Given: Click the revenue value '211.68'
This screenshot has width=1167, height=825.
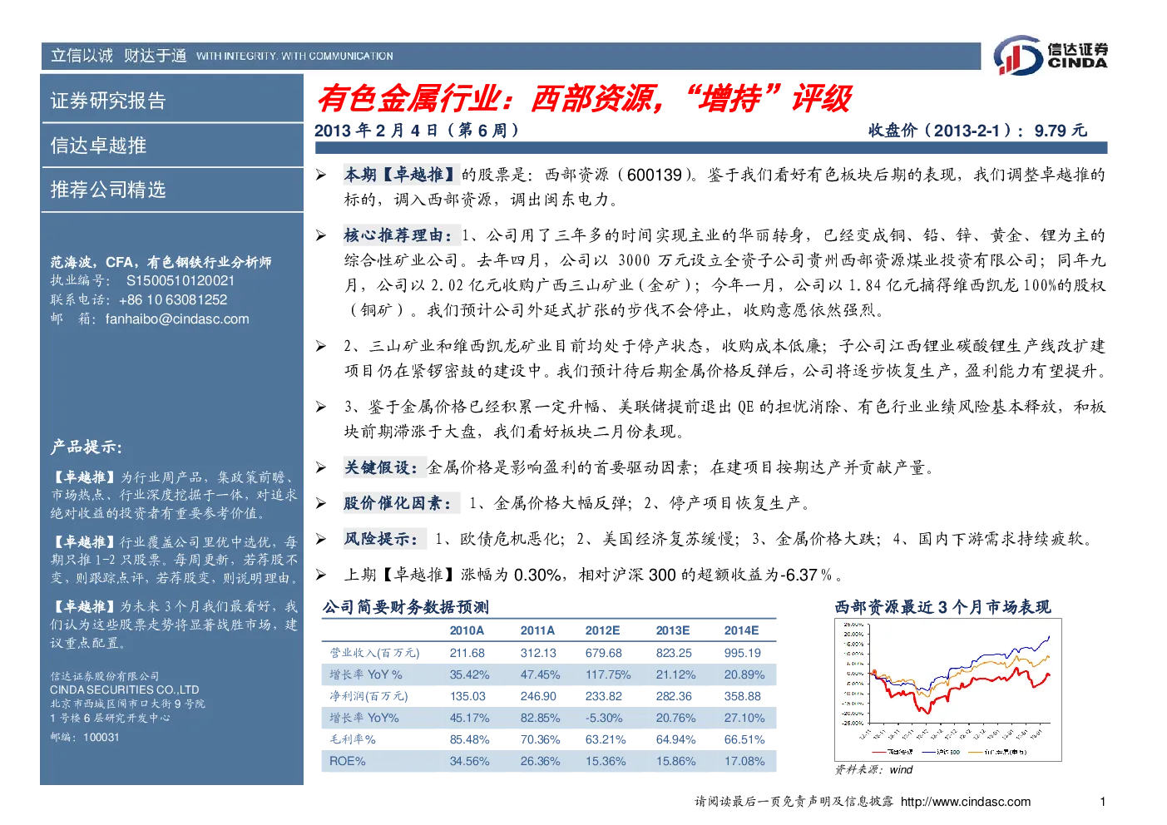Looking at the screenshot, I should click(x=467, y=653).
